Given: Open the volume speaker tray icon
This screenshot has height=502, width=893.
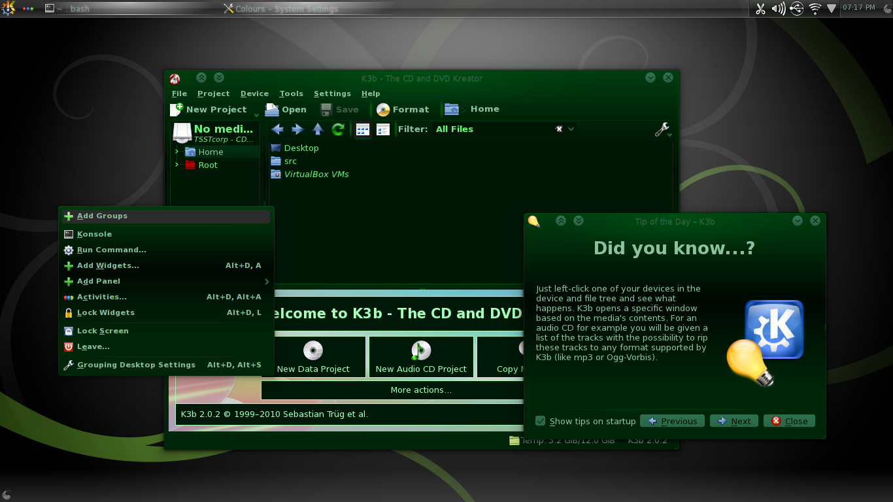Looking at the screenshot, I should [778, 8].
